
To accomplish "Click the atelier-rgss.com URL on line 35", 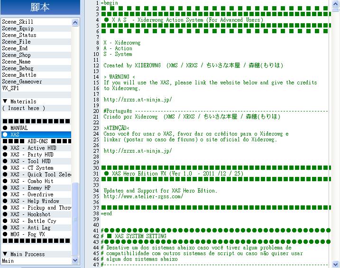I will click(143, 196).
